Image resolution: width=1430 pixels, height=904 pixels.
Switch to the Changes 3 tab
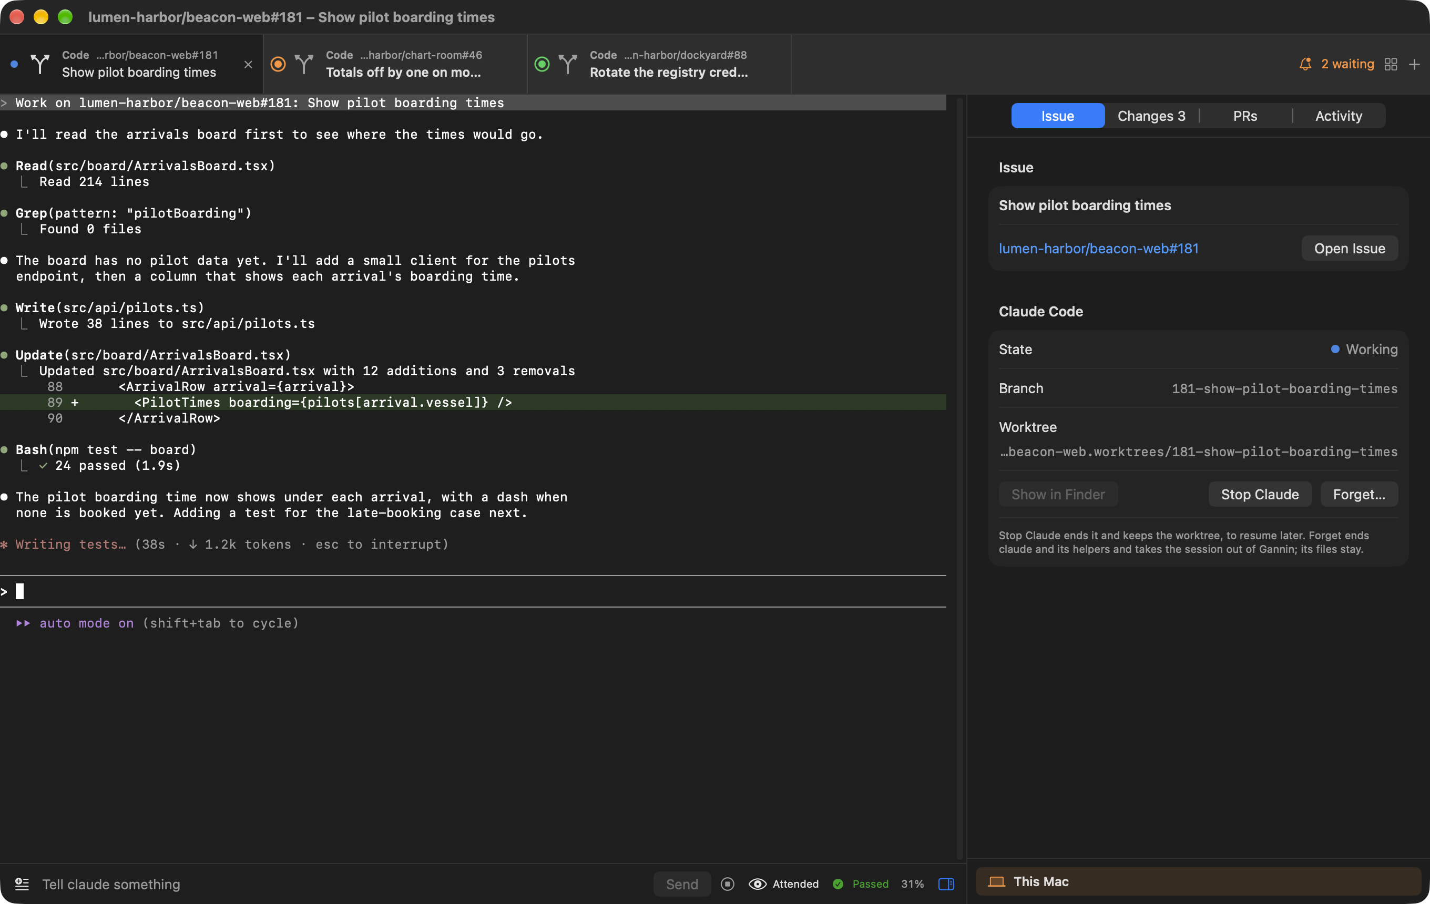pos(1151,116)
